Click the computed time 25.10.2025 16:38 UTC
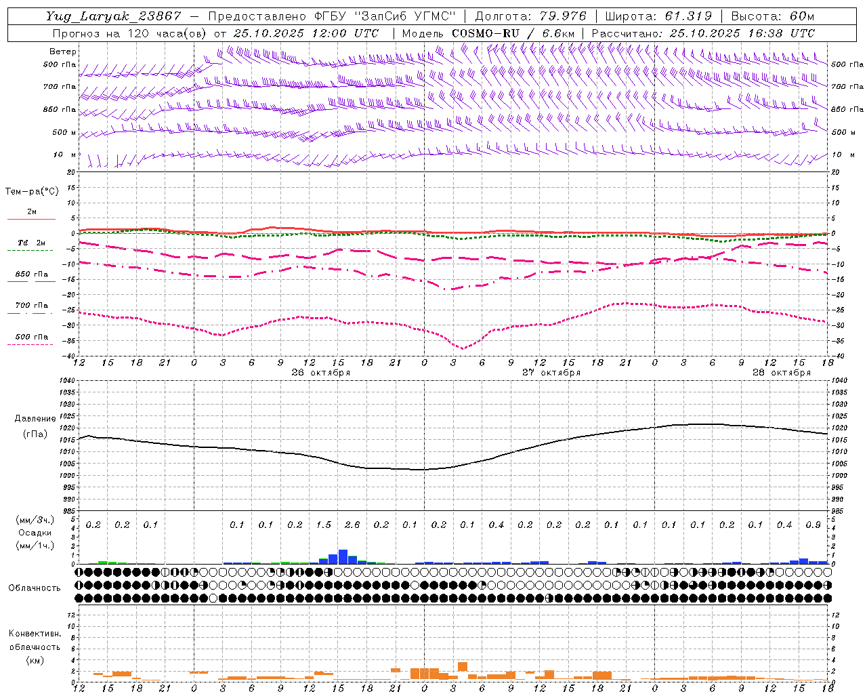The image size is (867, 694). point(741,33)
